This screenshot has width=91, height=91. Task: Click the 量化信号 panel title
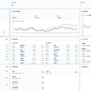[85, 67]
